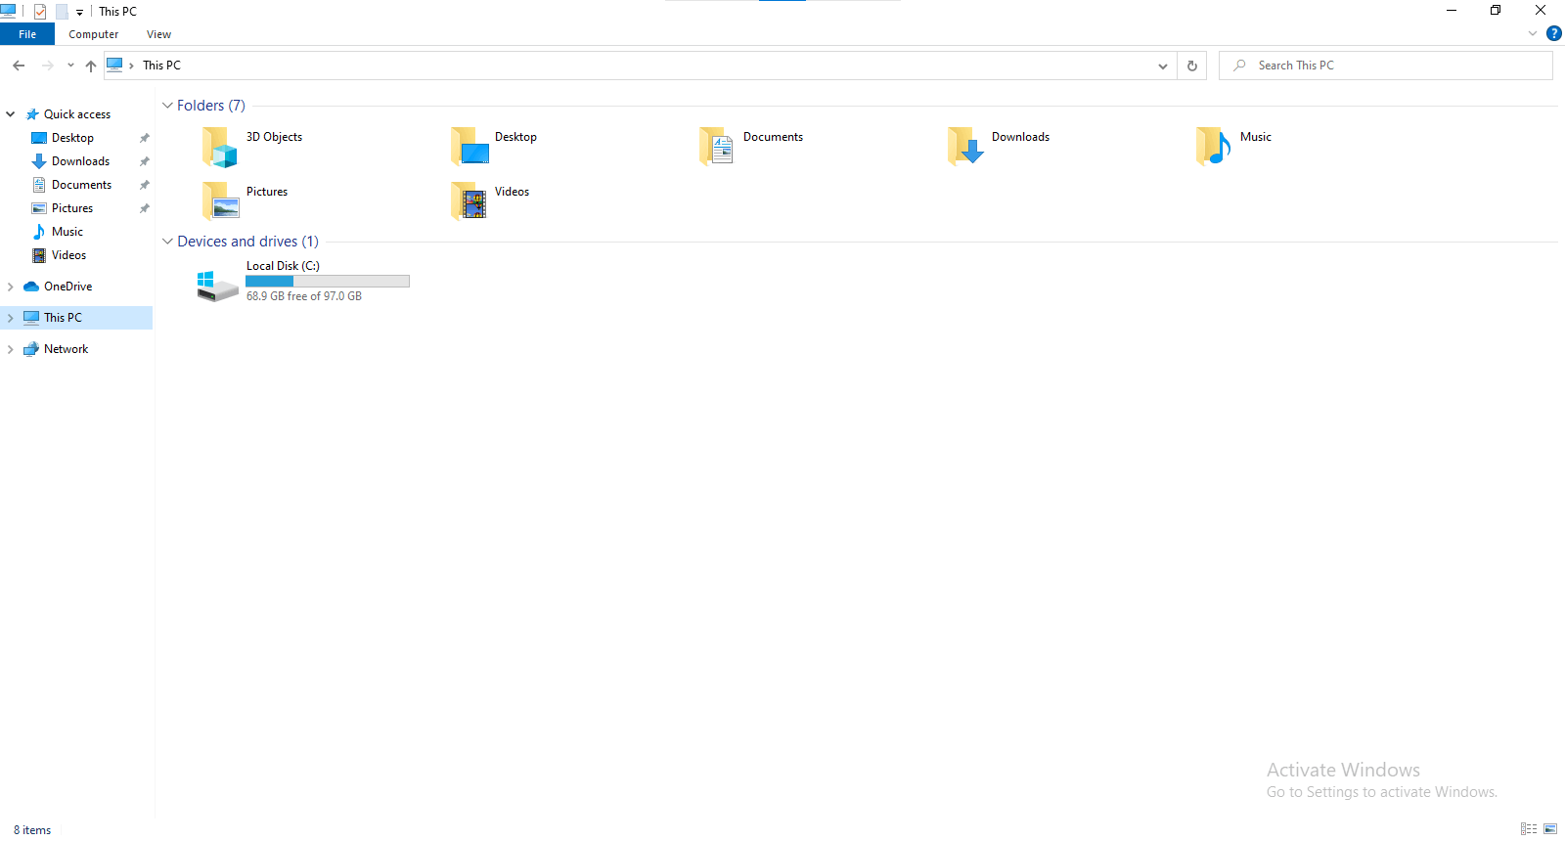Expand the Network tree node
Viewport: 1565px width, 841px height.
11,349
